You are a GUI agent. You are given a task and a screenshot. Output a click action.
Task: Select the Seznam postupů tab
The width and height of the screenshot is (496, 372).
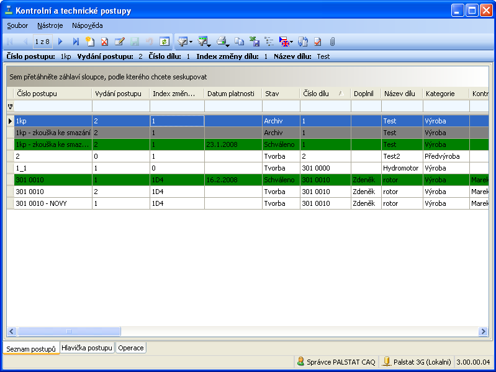coord(31,349)
